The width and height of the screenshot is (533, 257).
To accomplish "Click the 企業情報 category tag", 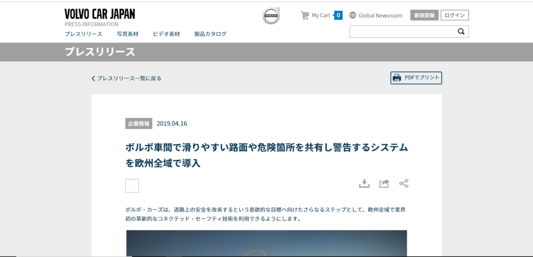I will (138, 124).
